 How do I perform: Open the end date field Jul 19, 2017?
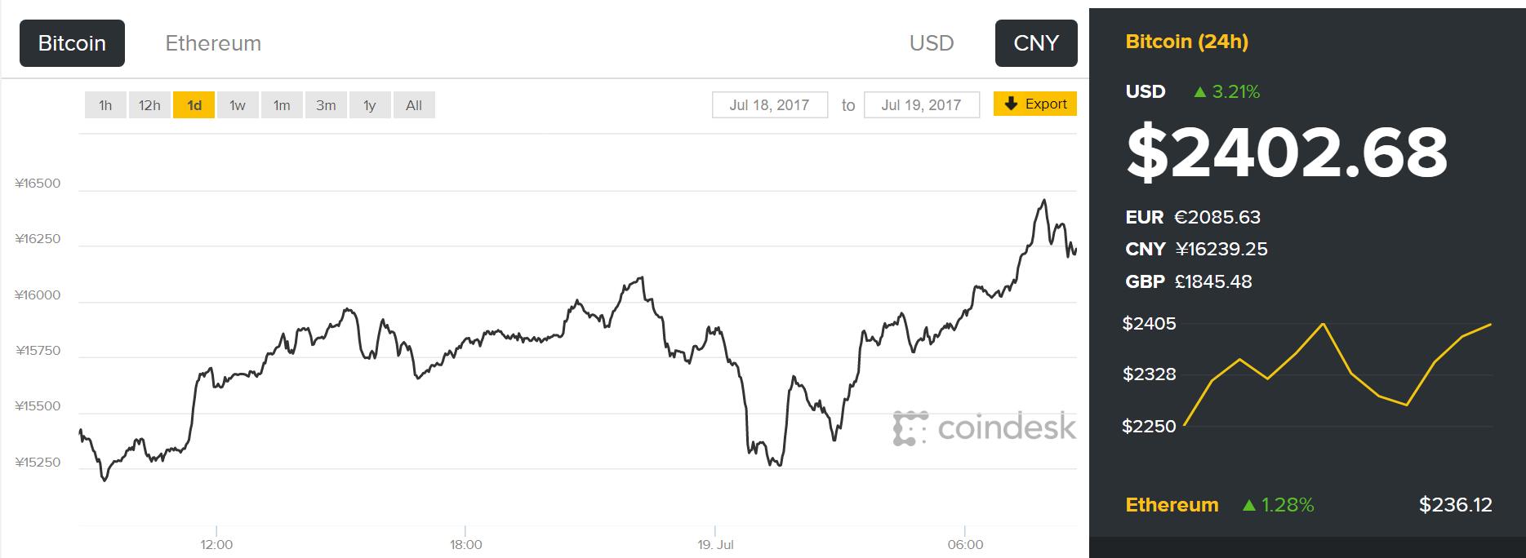(x=921, y=105)
